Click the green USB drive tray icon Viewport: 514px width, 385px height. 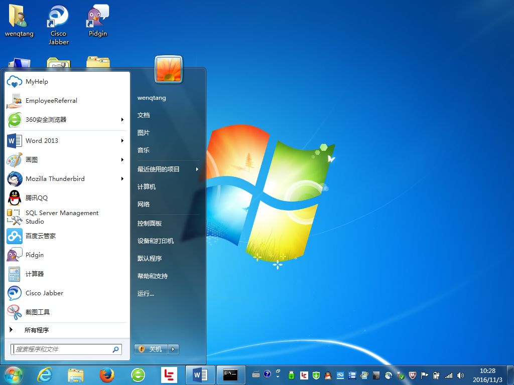coord(291,375)
